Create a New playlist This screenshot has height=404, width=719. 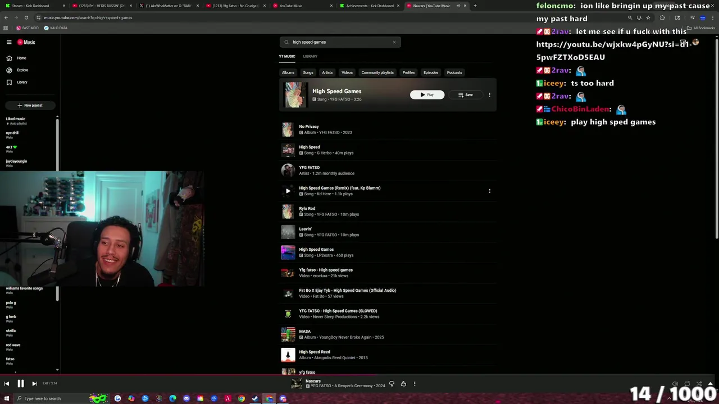coord(30,105)
